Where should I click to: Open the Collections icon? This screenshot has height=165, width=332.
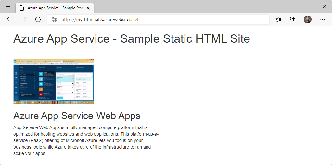tap(293, 19)
